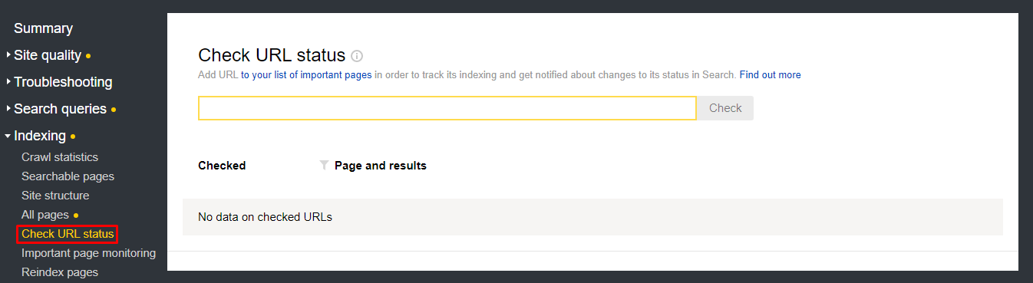This screenshot has height=283, width=1033.
Task: Click the yellow dot next to Site quality
Action: click(88, 56)
